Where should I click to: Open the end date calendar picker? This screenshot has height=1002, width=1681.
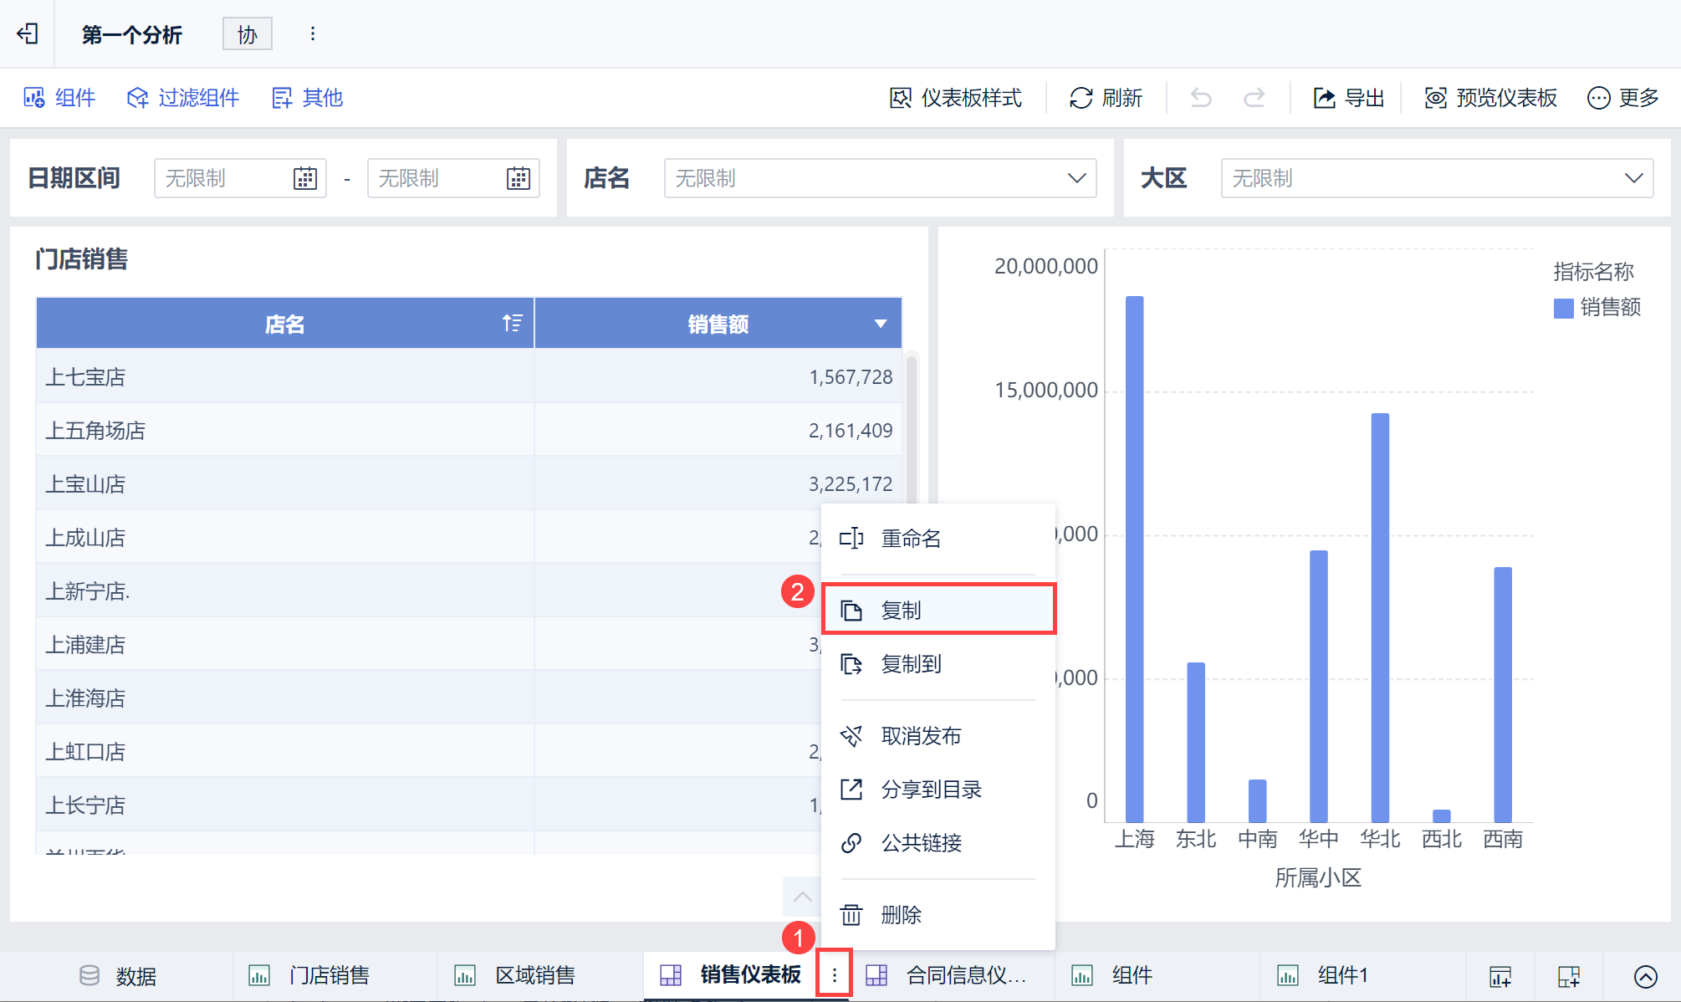[518, 178]
